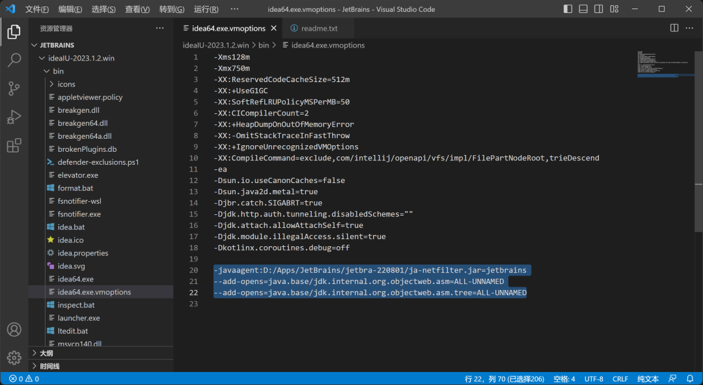703x385 pixels.
Task: Click ideaIU-2023.1.2.win breadcrumb segment
Action: [x=215, y=45]
